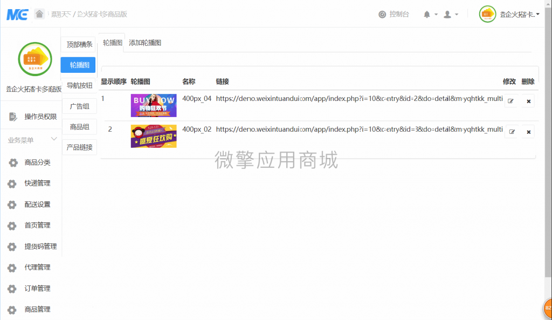
Task: Delete the 400px_04 carousel row
Action: 528,101
